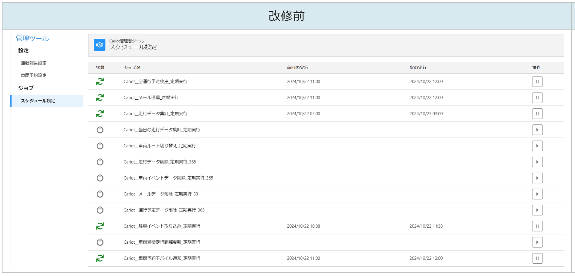Image resolution: width=575 pixels, height=276 pixels.
Task: Click the 設定 sidebar section heading
Action: 23,51
